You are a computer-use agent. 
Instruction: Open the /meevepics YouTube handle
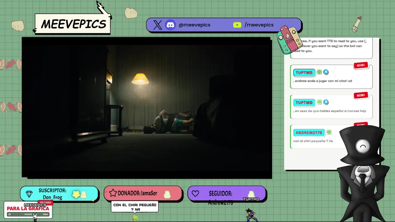[x=259, y=25]
